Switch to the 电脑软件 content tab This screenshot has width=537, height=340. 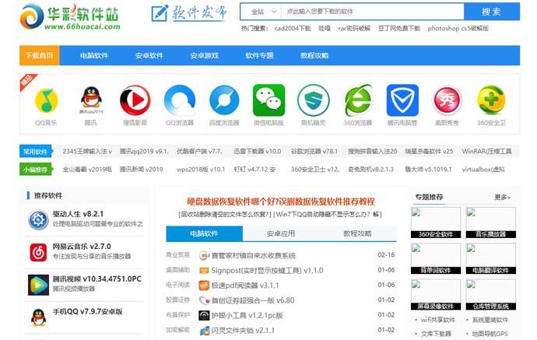coord(204,233)
